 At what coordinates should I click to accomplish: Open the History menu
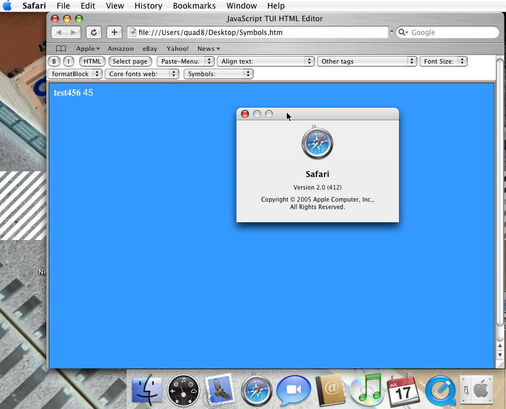click(x=148, y=6)
